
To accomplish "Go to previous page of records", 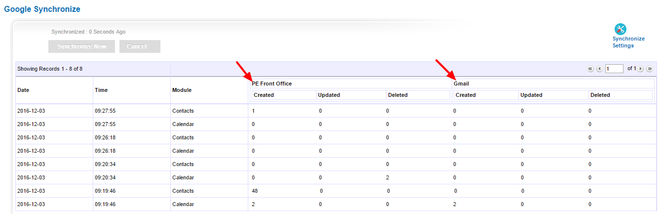I will tap(599, 69).
